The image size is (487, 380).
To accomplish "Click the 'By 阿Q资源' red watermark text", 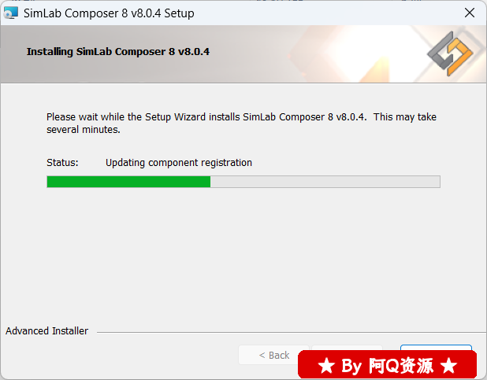I will (x=387, y=366).
